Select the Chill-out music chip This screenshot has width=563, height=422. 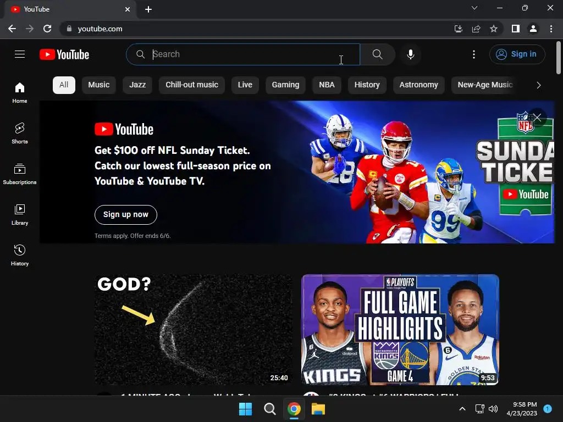point(192,85)
